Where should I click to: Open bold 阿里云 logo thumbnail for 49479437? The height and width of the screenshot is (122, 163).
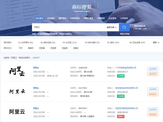[x=17, y=112]
